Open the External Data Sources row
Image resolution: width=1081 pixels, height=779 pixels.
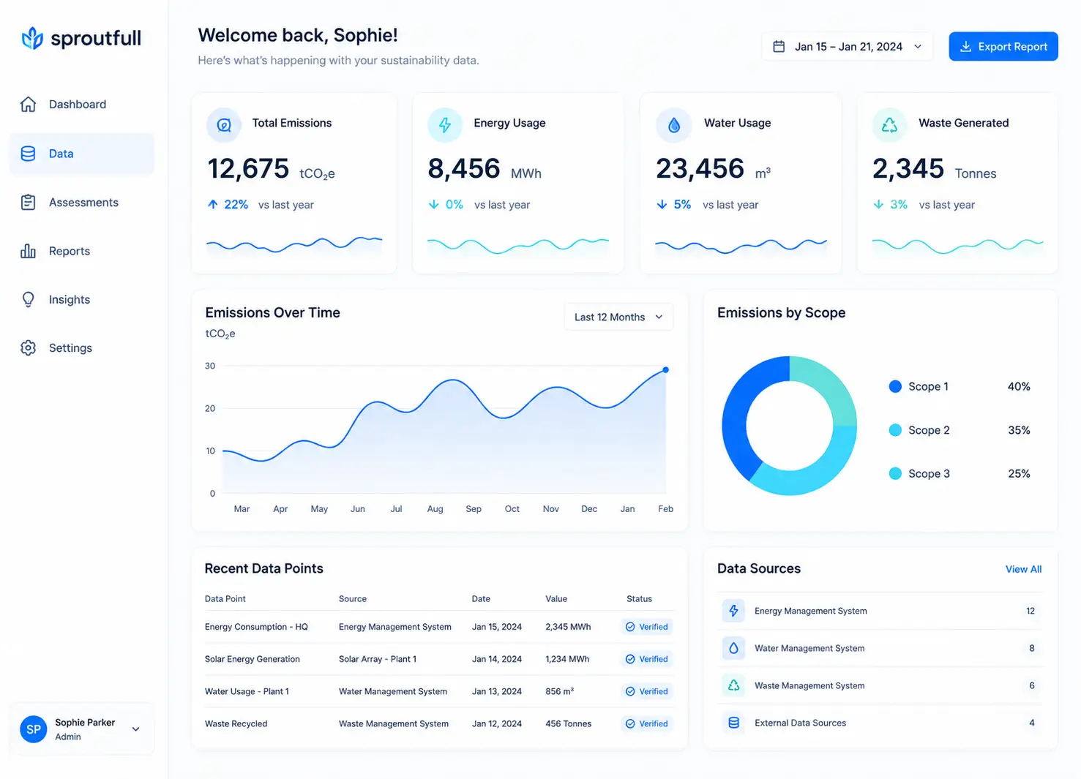(x=880, y=723)
